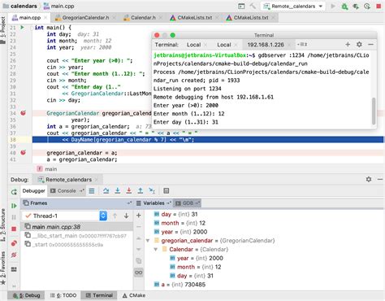Add new terminal session with plus icon

tap(348, 44)
